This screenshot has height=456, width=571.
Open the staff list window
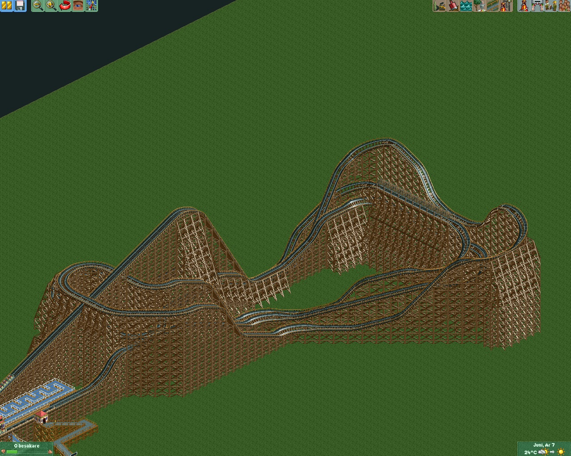(x=550, y=6)
